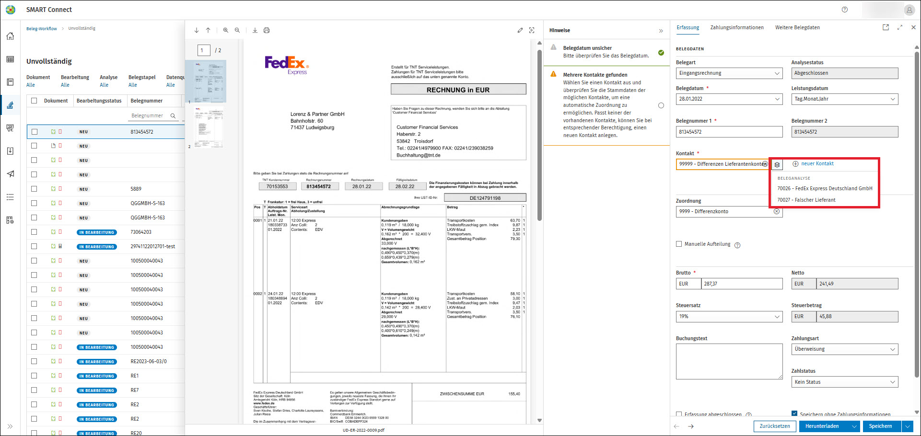Open the document viewer in fullscreen
Screen dimensions: 921x436
tap(532, 30)
